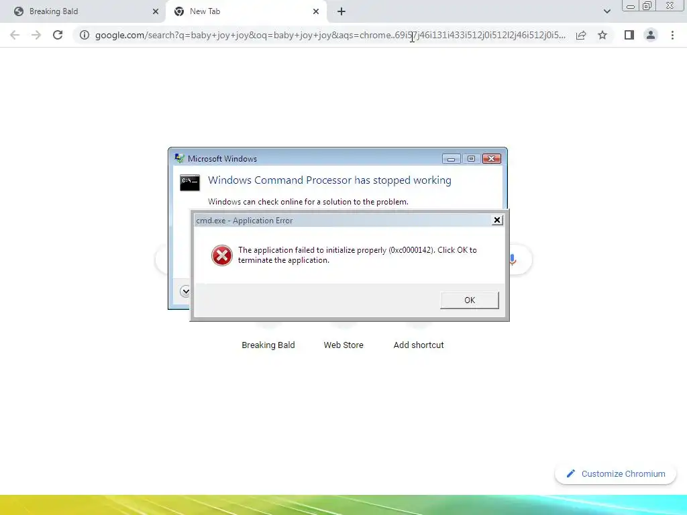Viewport: 687px width, 515px height.
Task: Open the Chromium three-dot menu
Action: pyautogui.click(x=672, y=35)
